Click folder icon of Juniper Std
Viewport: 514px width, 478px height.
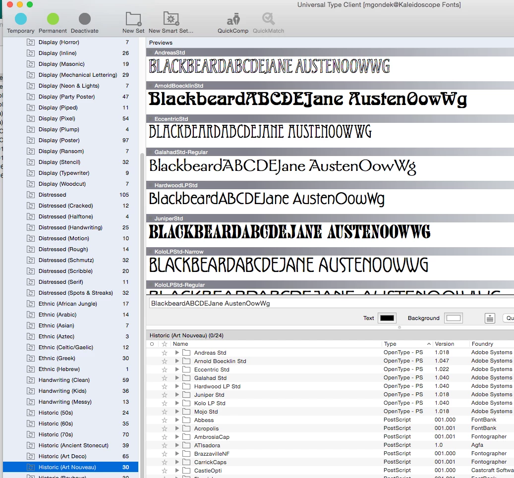(x=186, y=395)
